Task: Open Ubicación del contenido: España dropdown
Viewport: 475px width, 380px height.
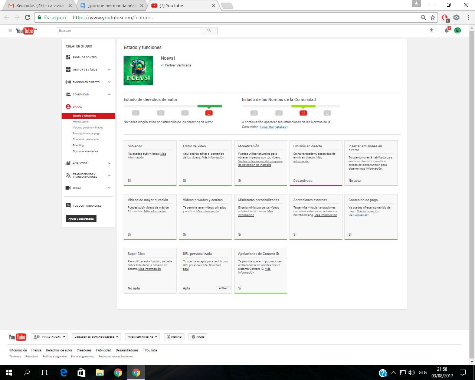Action: point(96,337)
